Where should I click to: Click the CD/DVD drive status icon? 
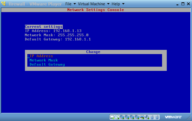(117, 117)
